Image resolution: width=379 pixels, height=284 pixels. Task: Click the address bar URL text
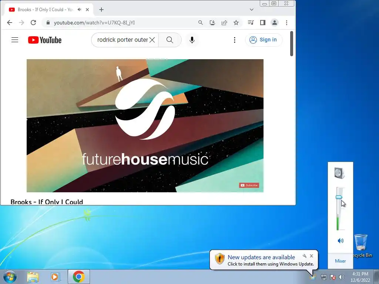[94, 23]
